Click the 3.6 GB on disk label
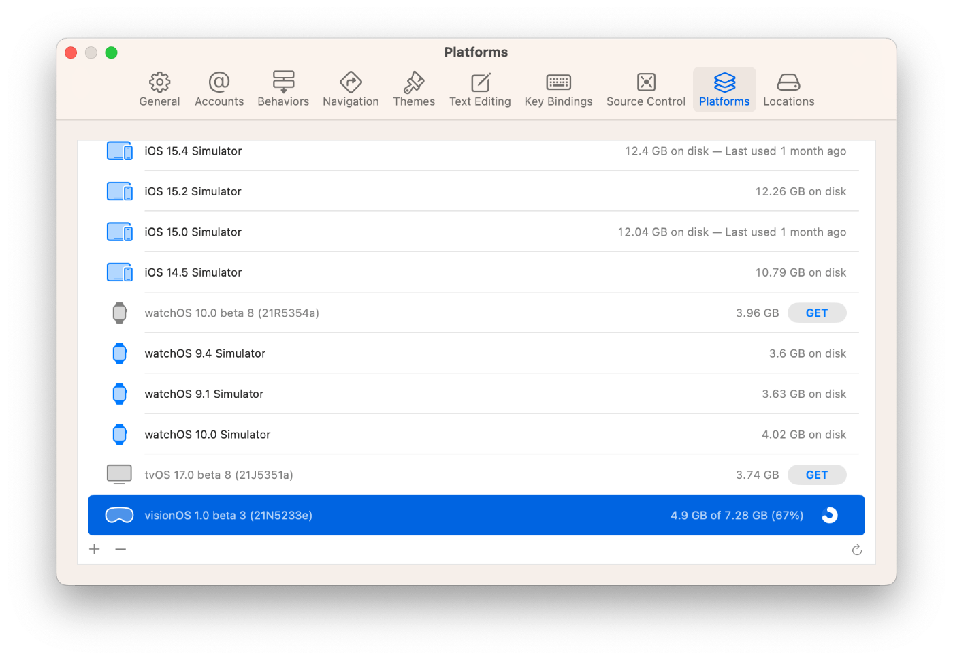This screenshot has height=660, width=953. pos(807,353)
